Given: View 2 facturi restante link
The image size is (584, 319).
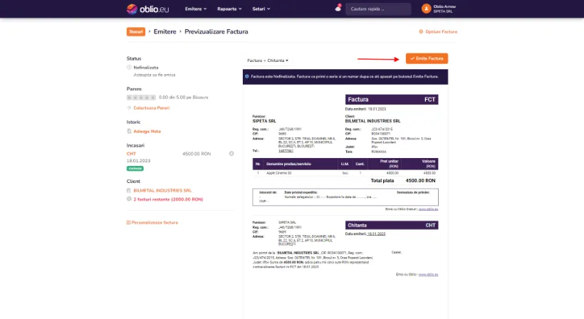Looking at the screenshot, I should pyautogui.click(x=168, y=199).
